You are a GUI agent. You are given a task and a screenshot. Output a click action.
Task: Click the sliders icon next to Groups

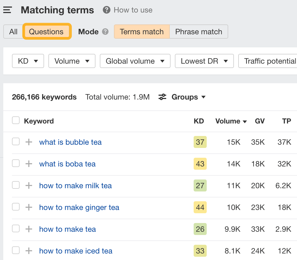[x=162, y=97]
